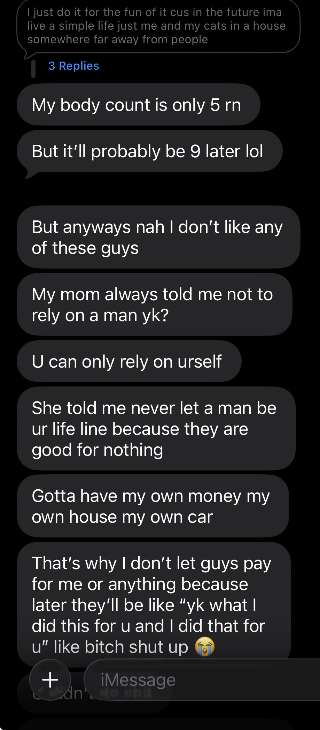Tap the "own house my own car" text line
The width and height of the screenshot is (320, 730).
(122, 517)
